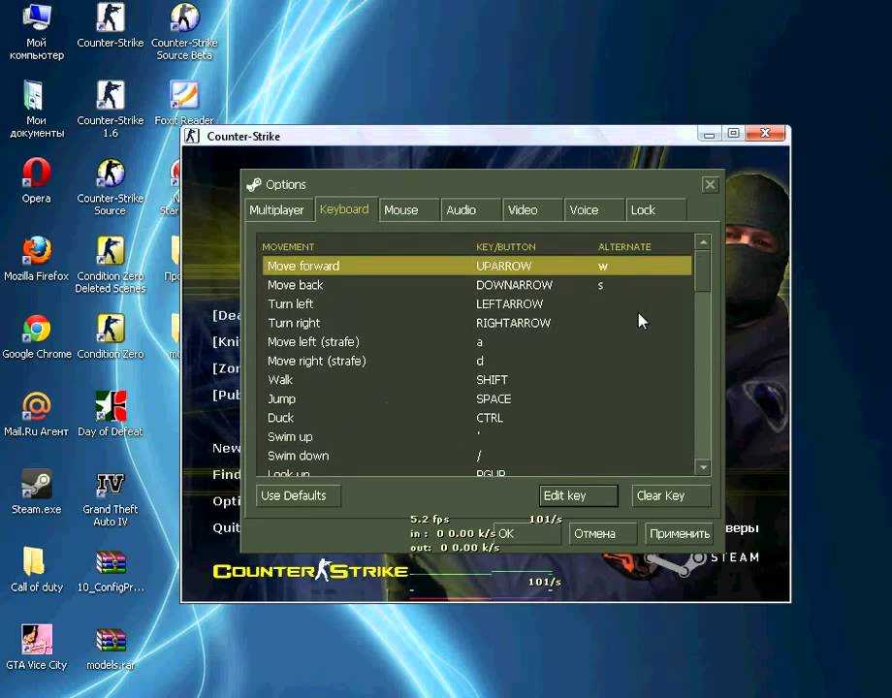This screenshot has height=698, width=892.
Task: Click the SPACE key value
Action: (x=494, y=398)
